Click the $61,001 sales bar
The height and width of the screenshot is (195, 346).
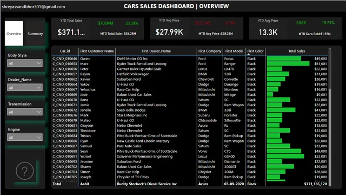coord(288,64)
